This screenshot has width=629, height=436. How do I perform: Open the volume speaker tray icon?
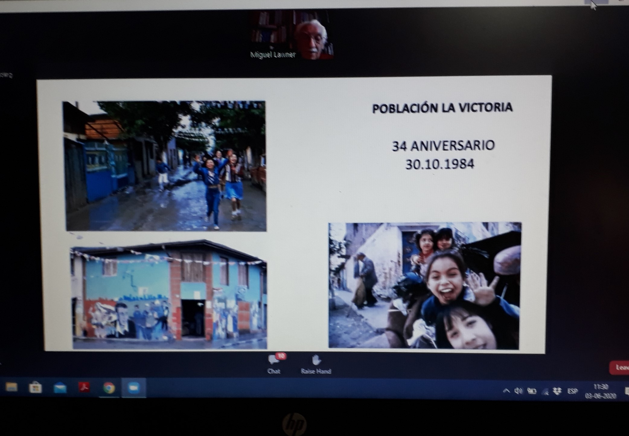coord(519,391)
